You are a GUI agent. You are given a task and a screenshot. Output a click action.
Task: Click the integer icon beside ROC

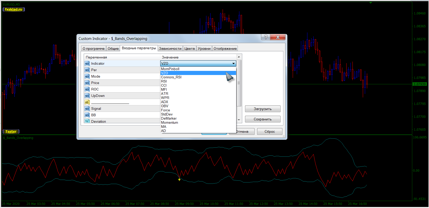tap(87, 89)
